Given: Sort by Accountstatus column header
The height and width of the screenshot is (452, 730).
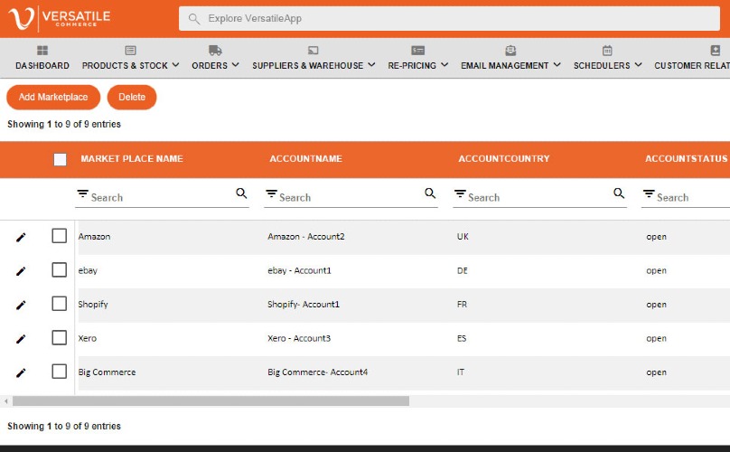Looking at the screenshot, I should click(687, 159).
